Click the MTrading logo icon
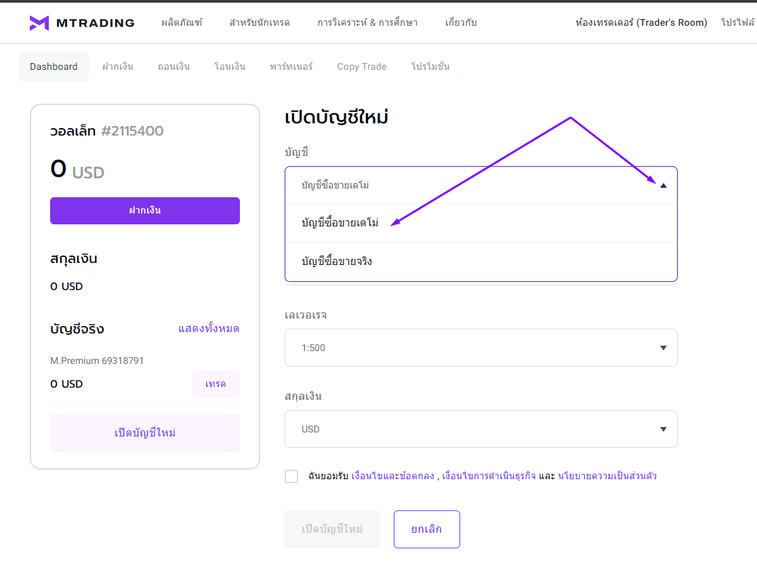The image size is (757, 570). [39, 22]
